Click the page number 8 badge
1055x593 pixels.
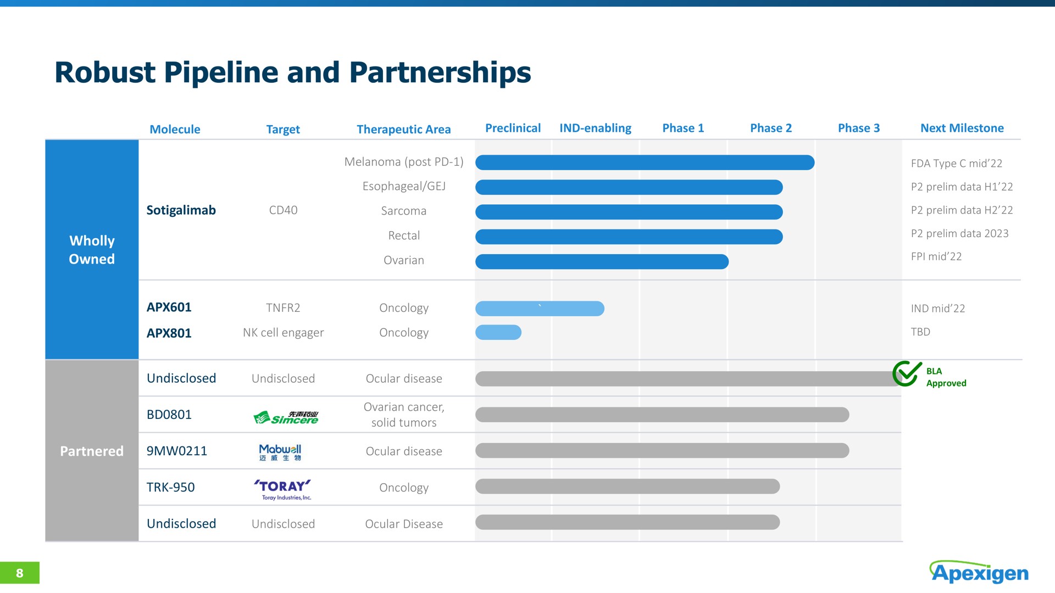point(20,573)
